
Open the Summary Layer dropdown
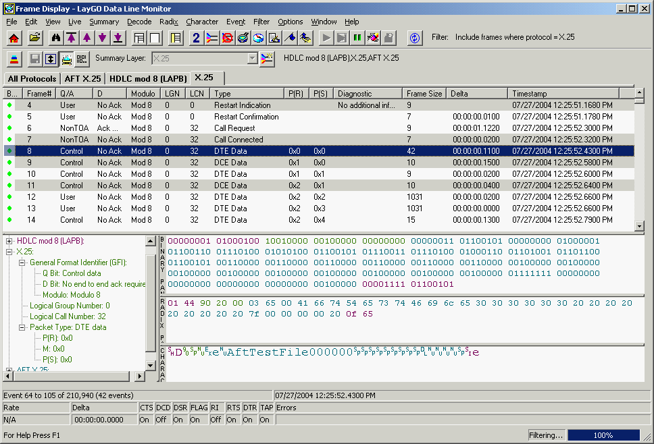(252, 59)
